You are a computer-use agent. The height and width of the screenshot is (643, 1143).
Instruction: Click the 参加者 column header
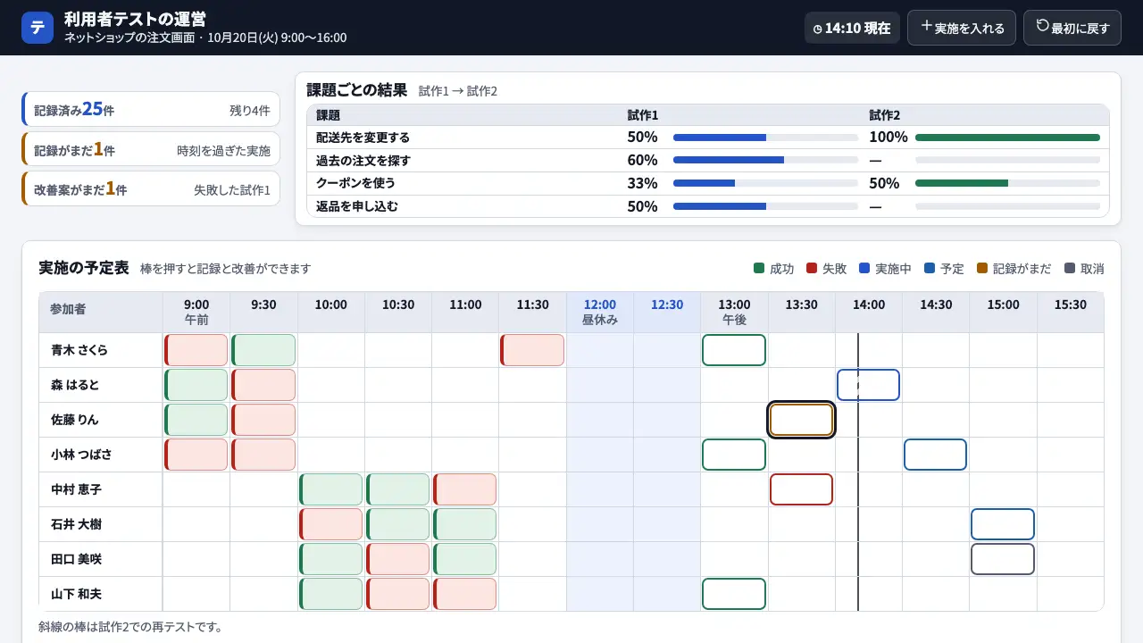101,312
